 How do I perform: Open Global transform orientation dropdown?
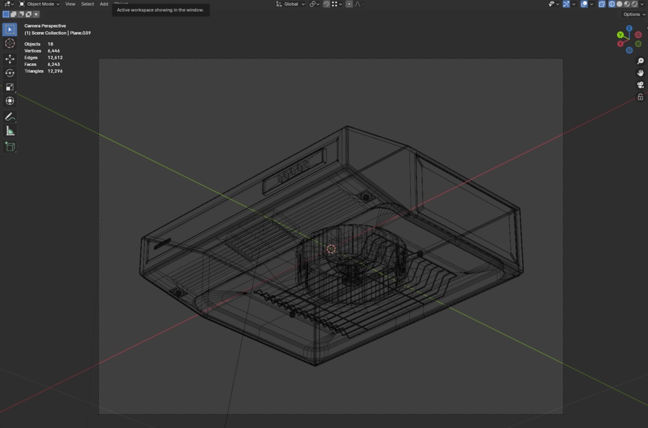(290, 4)
